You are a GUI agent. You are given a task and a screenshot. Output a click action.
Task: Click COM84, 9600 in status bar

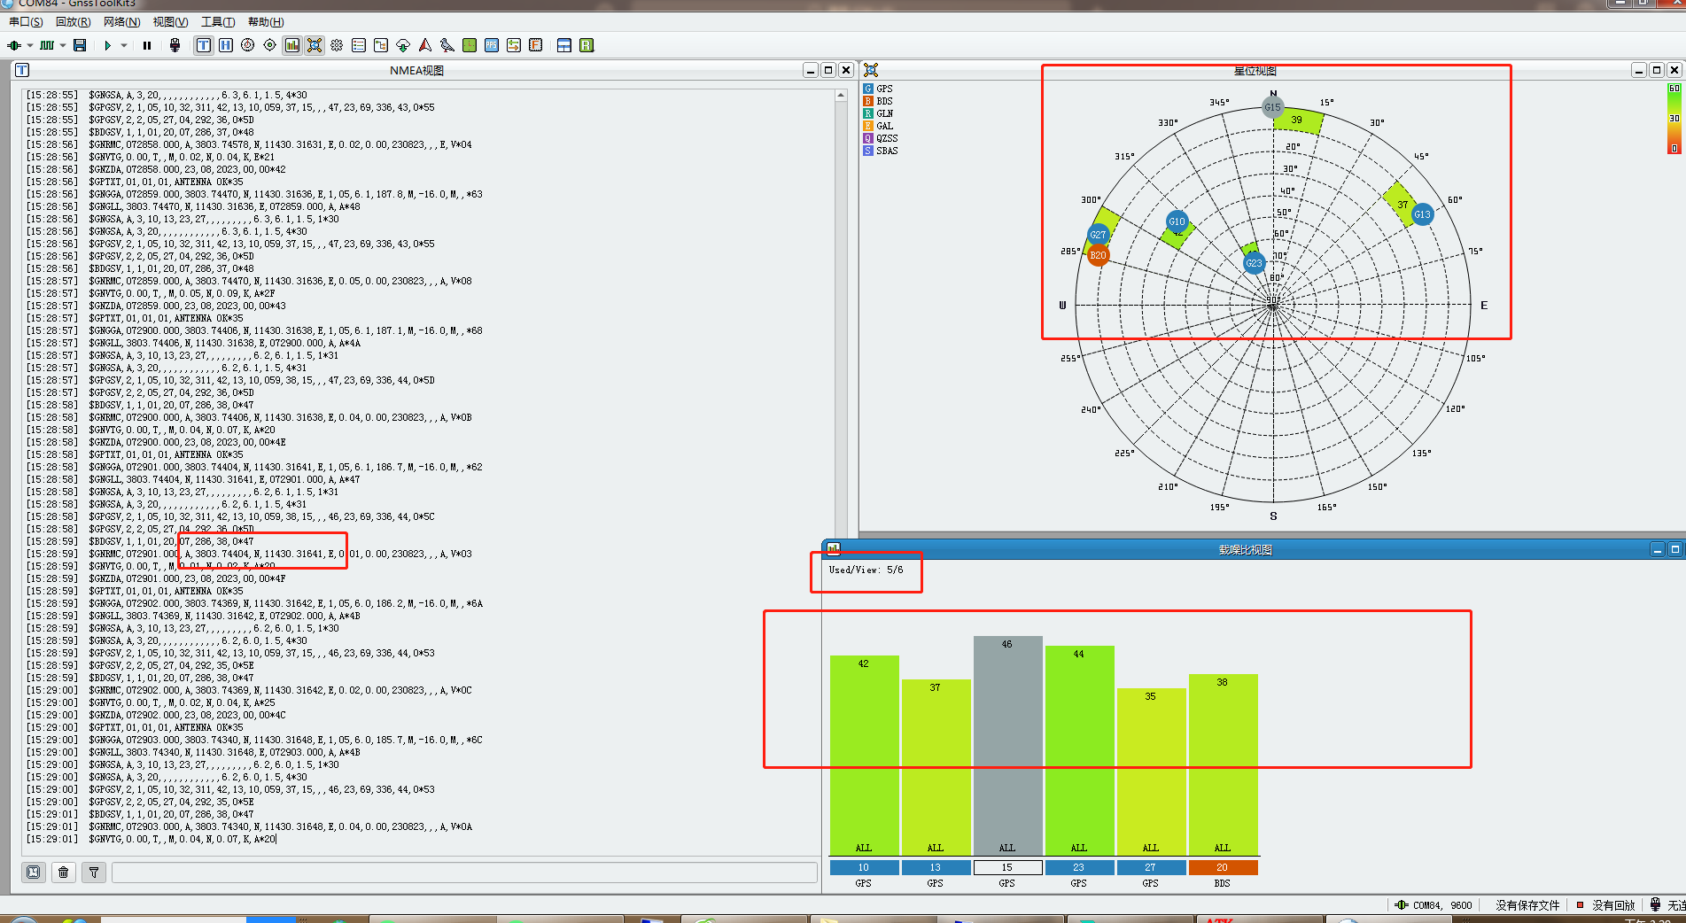click(1433, 905)
